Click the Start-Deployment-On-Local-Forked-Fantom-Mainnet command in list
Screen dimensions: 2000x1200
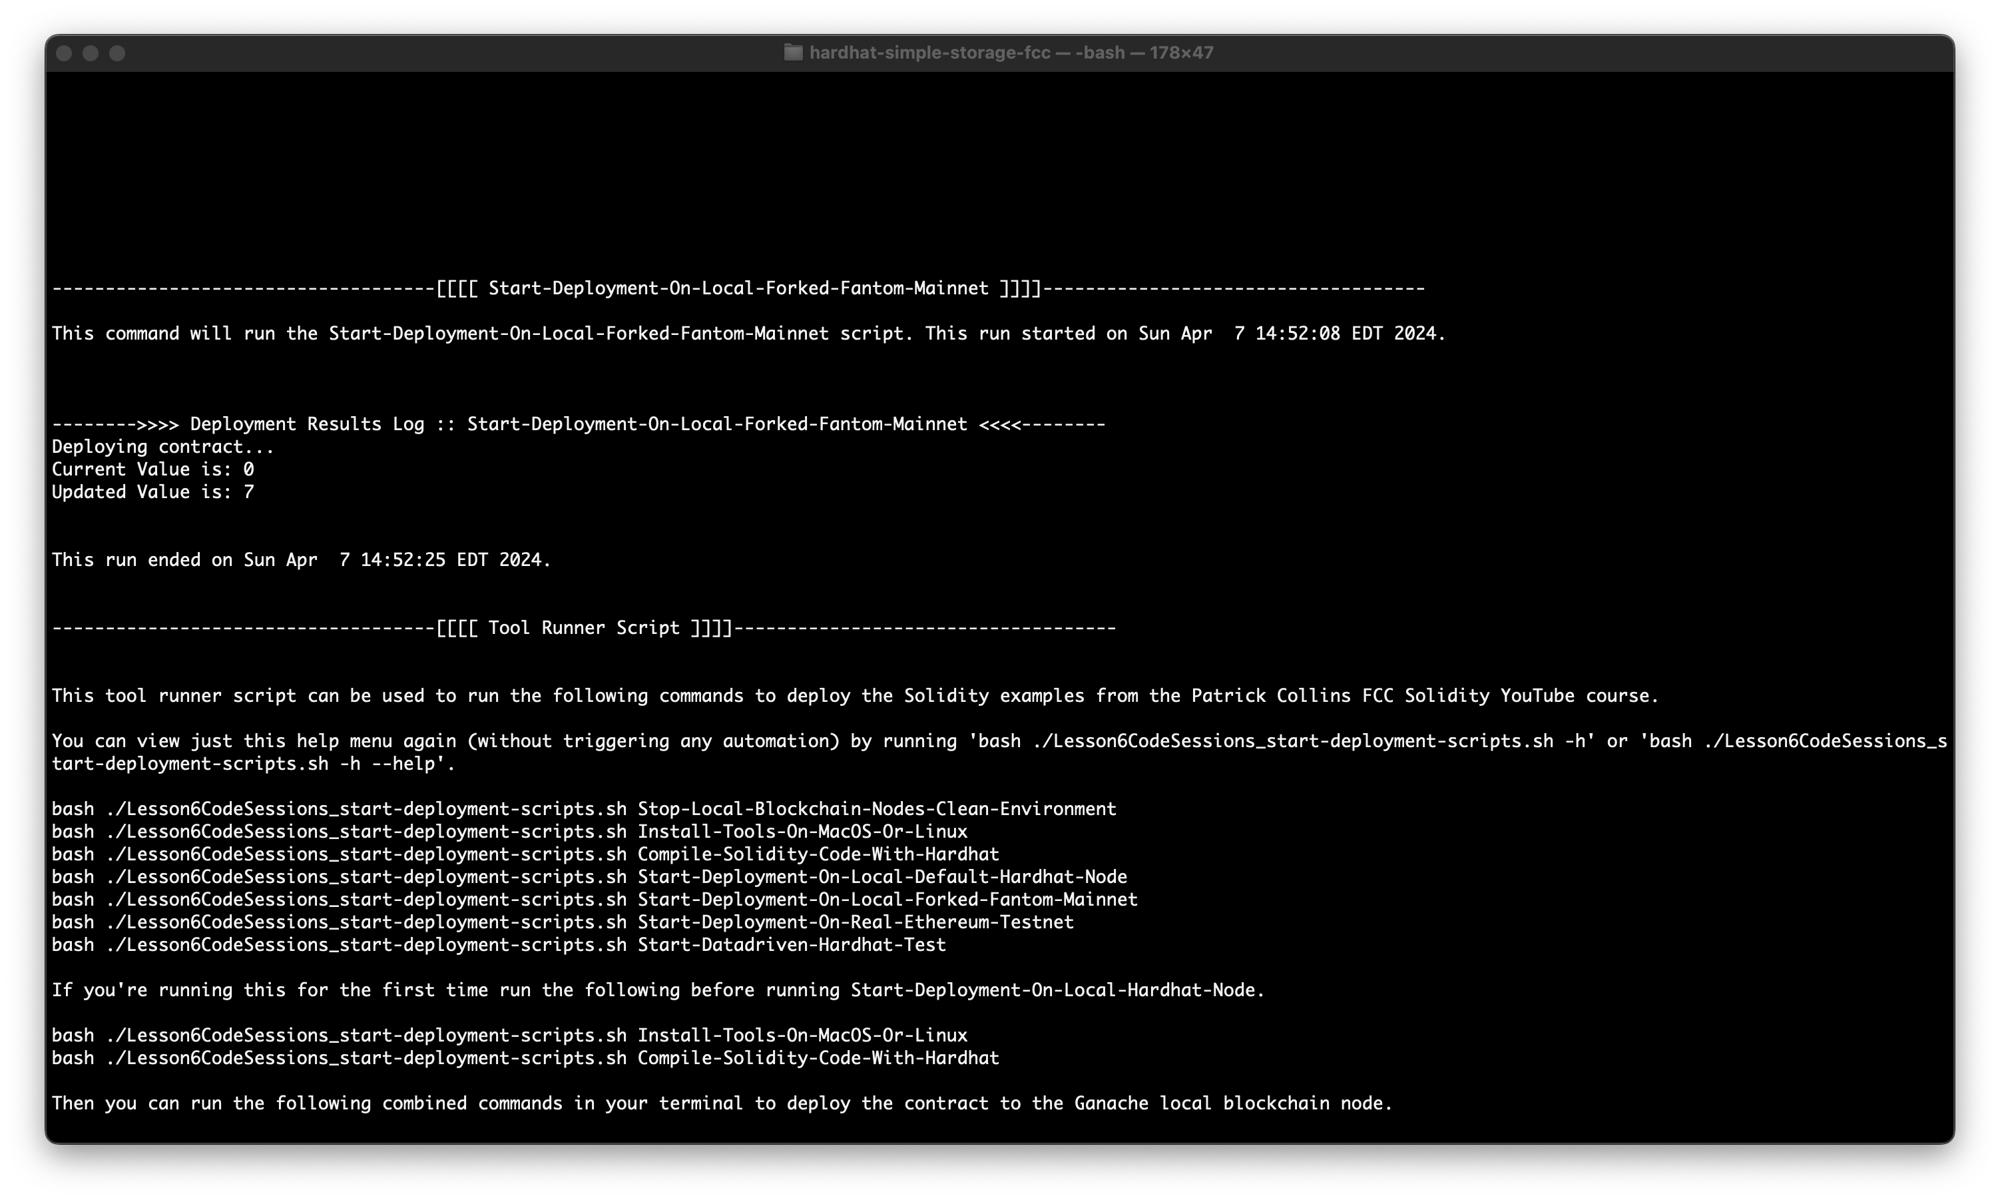(x=887, y=899)
